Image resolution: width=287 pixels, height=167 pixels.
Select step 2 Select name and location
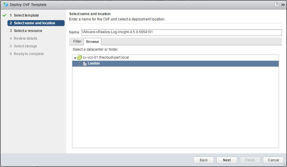point(35,23)
